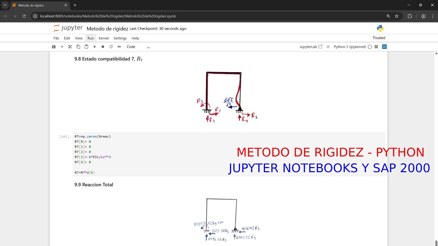Screen dimensions: 438x246
Task: Open the zoom magnifier in address bar
Action: pos(388,16)
